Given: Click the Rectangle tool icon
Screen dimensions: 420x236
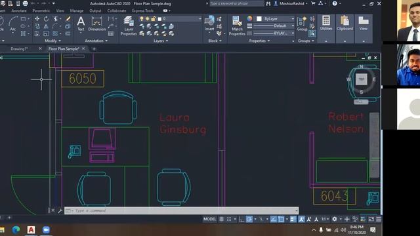Looking at the screenshot, I should point(24,19).
